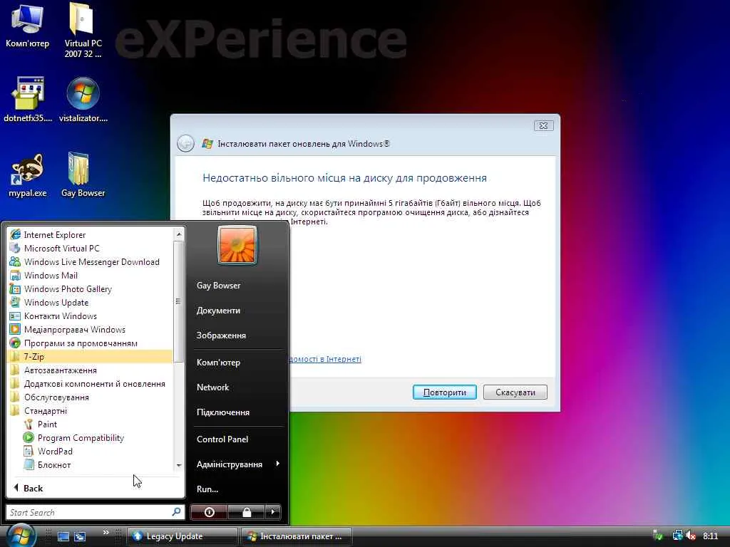This screenshot has height=547, width=730.
Task: Open Програми за промовчанням
Action: 91,343
